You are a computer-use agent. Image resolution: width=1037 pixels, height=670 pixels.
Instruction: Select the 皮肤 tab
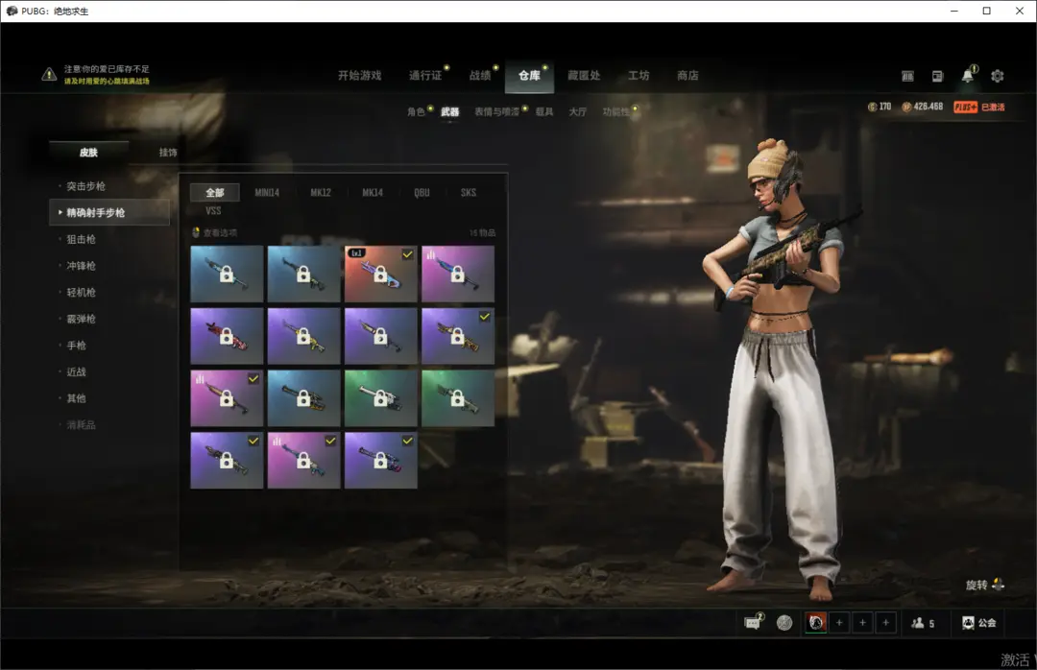click(88, 153)
